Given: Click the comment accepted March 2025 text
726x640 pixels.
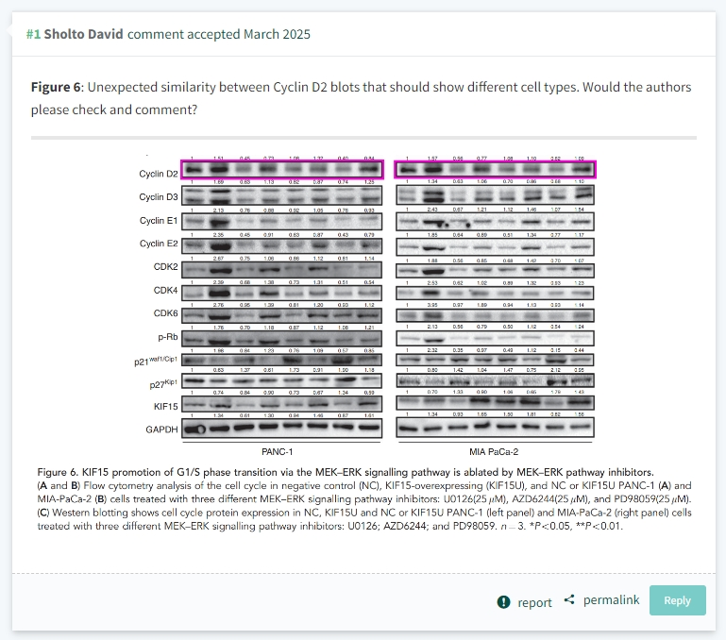Looking at the screenshot, I should [218, 34].
